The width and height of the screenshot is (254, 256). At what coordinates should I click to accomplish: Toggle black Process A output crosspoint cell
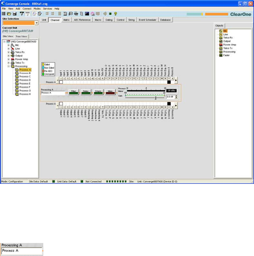pos(169,104)
